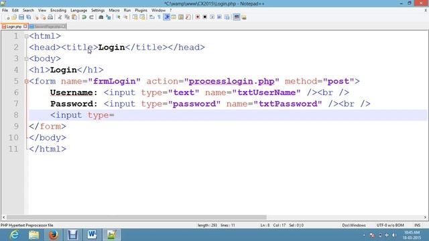Launch Internet Explorer from the taskbar
429x241 pixels.
point(14,235)
